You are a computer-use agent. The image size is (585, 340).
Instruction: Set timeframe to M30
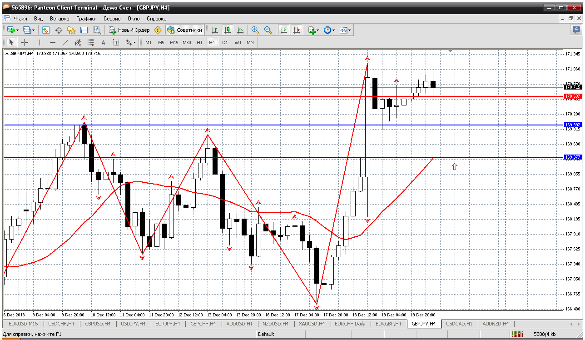pyautogui.click(x=187, y=42)
